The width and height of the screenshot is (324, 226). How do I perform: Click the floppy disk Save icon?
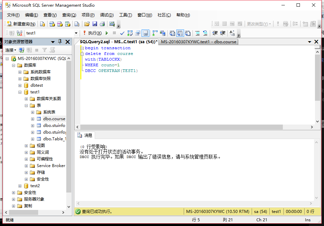95,24
